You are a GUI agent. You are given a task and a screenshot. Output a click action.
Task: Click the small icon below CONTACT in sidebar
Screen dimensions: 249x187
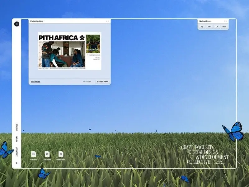point(16,163)
